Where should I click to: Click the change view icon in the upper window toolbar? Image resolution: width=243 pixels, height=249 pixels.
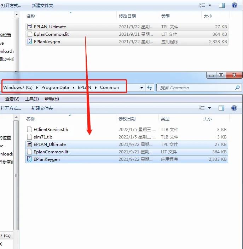202,5
